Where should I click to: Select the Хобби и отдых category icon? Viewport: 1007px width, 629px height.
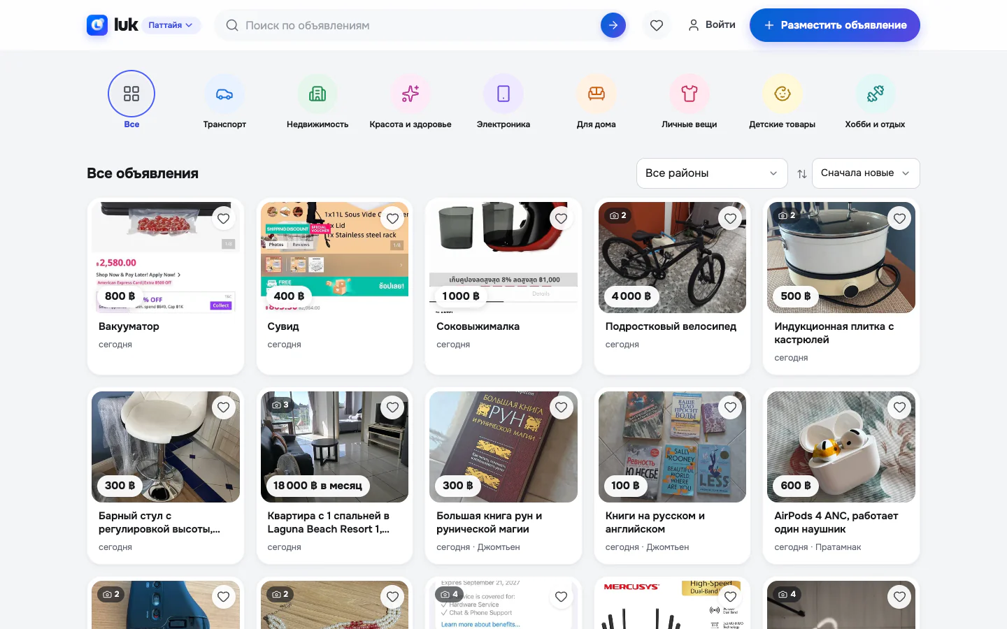point(876,94)
